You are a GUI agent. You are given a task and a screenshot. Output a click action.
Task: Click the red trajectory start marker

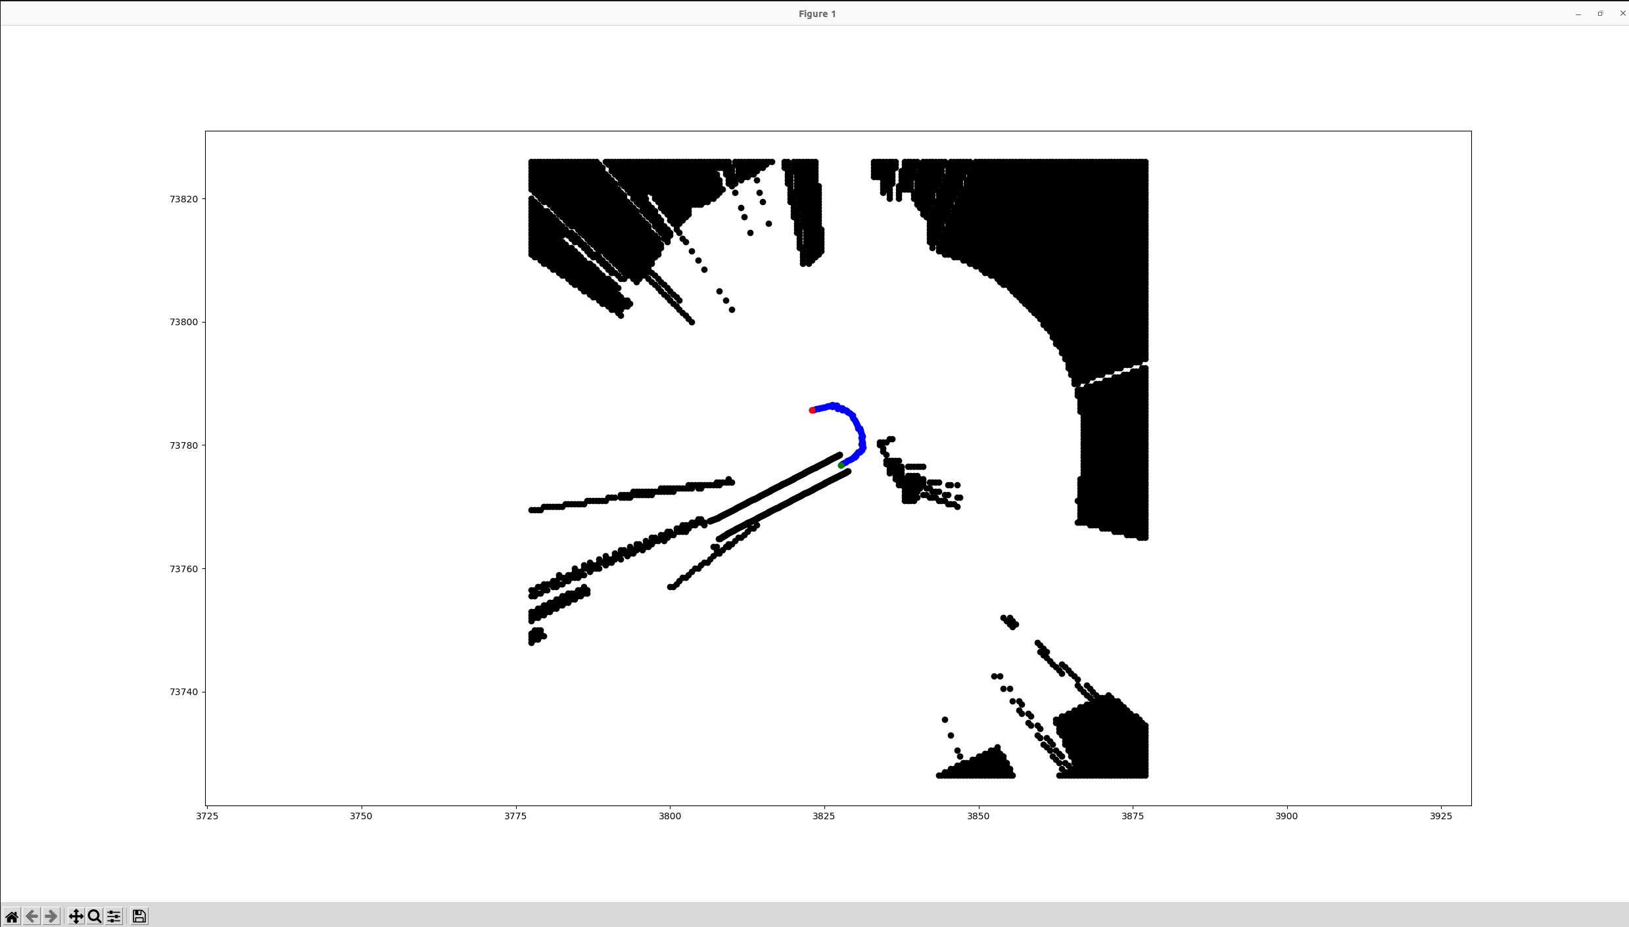click(x=811, y=409)
